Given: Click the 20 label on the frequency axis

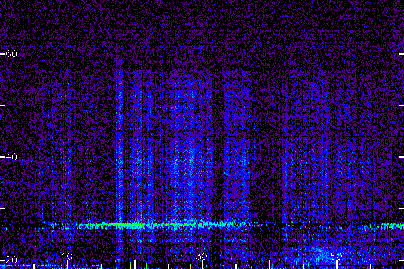Looking at the screenshot, I should 11,260.
